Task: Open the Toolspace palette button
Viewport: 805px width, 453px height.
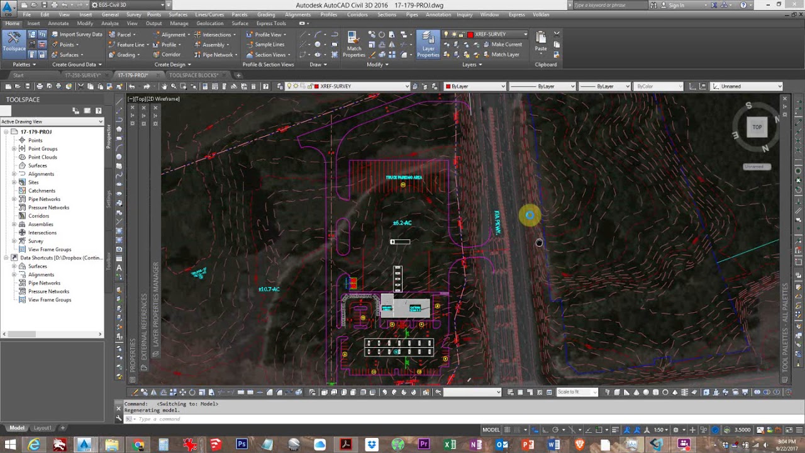Action: [x=14, y=43]
